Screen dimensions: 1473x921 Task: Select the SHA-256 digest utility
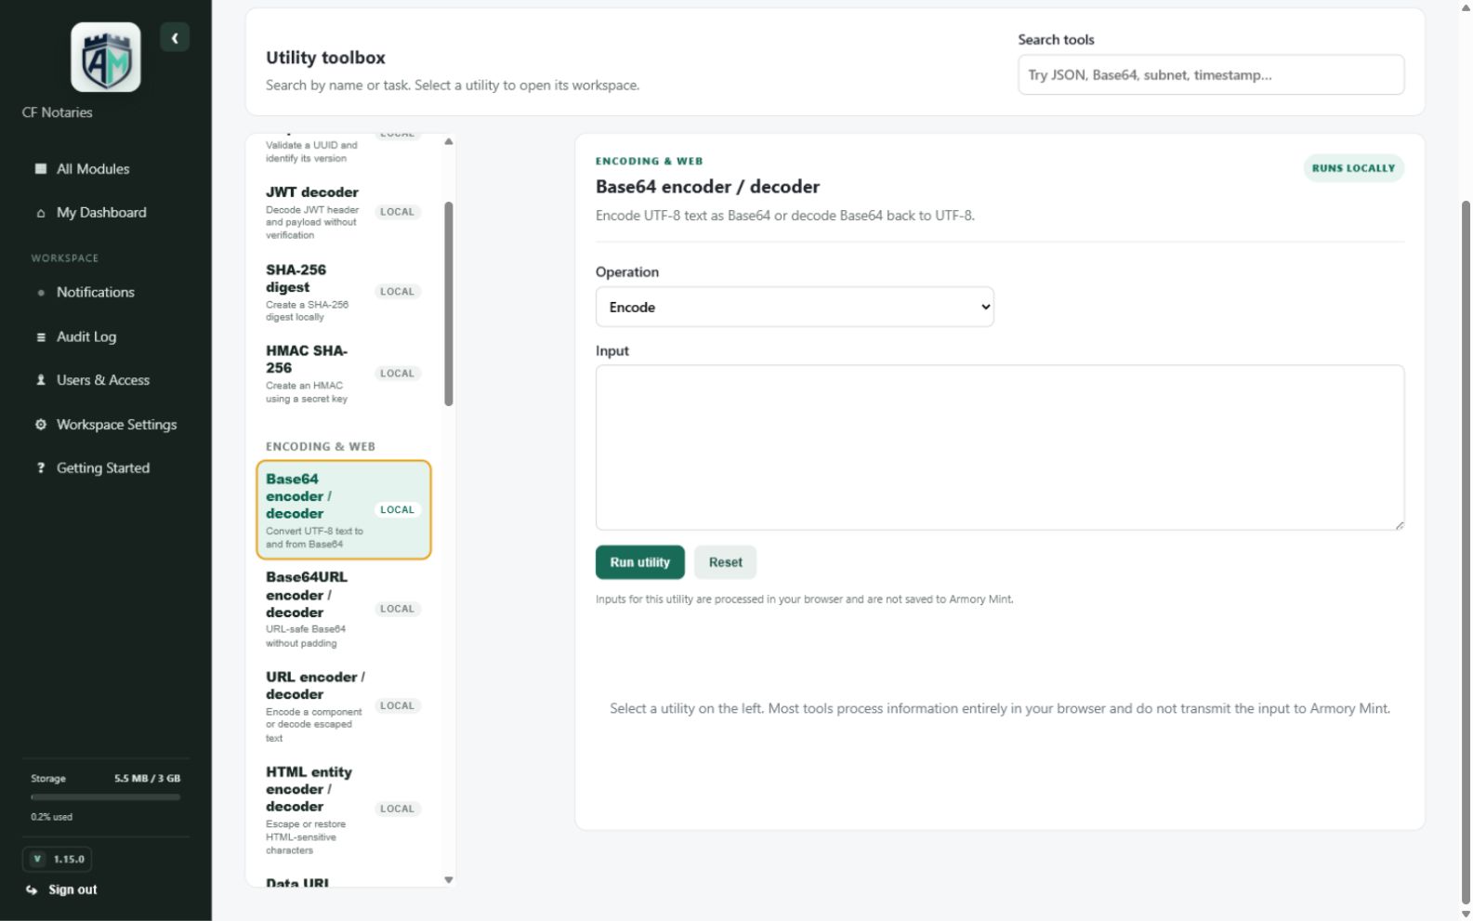pyautogui.click(x=344, y=292)
